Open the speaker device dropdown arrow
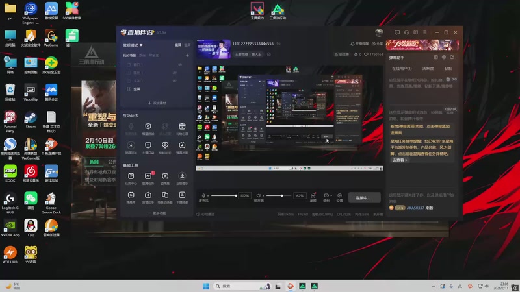 point(263,196)
